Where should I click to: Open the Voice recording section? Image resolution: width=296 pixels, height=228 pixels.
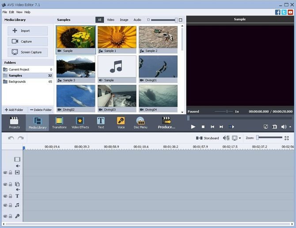pyautogui.click(x=121, y=123)
